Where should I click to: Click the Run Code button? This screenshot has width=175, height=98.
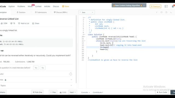162,92
